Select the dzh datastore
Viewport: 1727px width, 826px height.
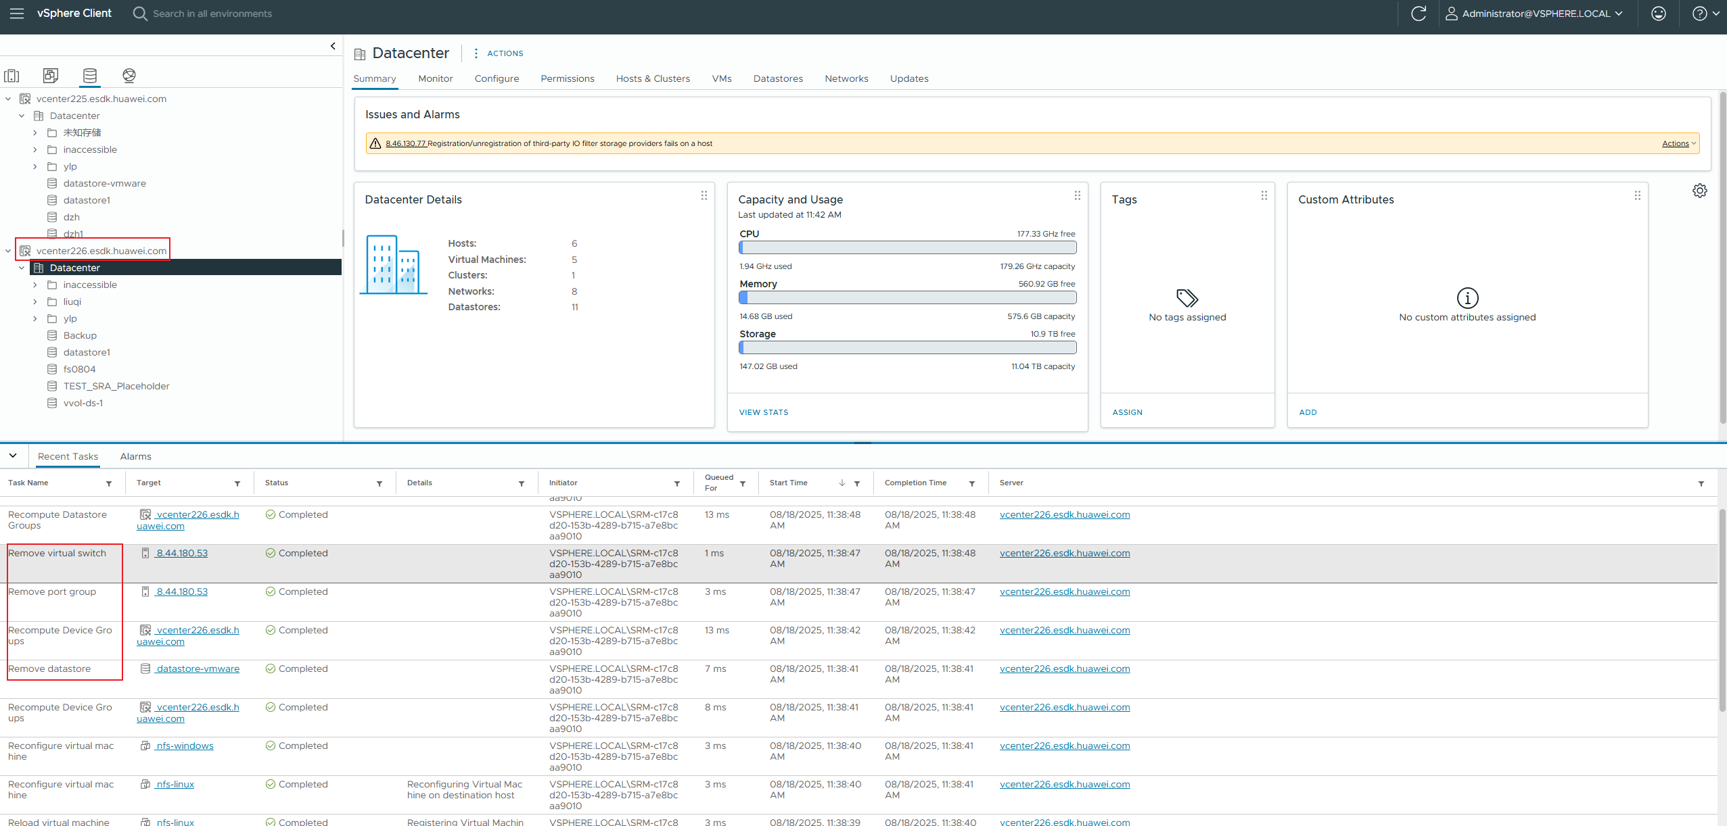72,217
